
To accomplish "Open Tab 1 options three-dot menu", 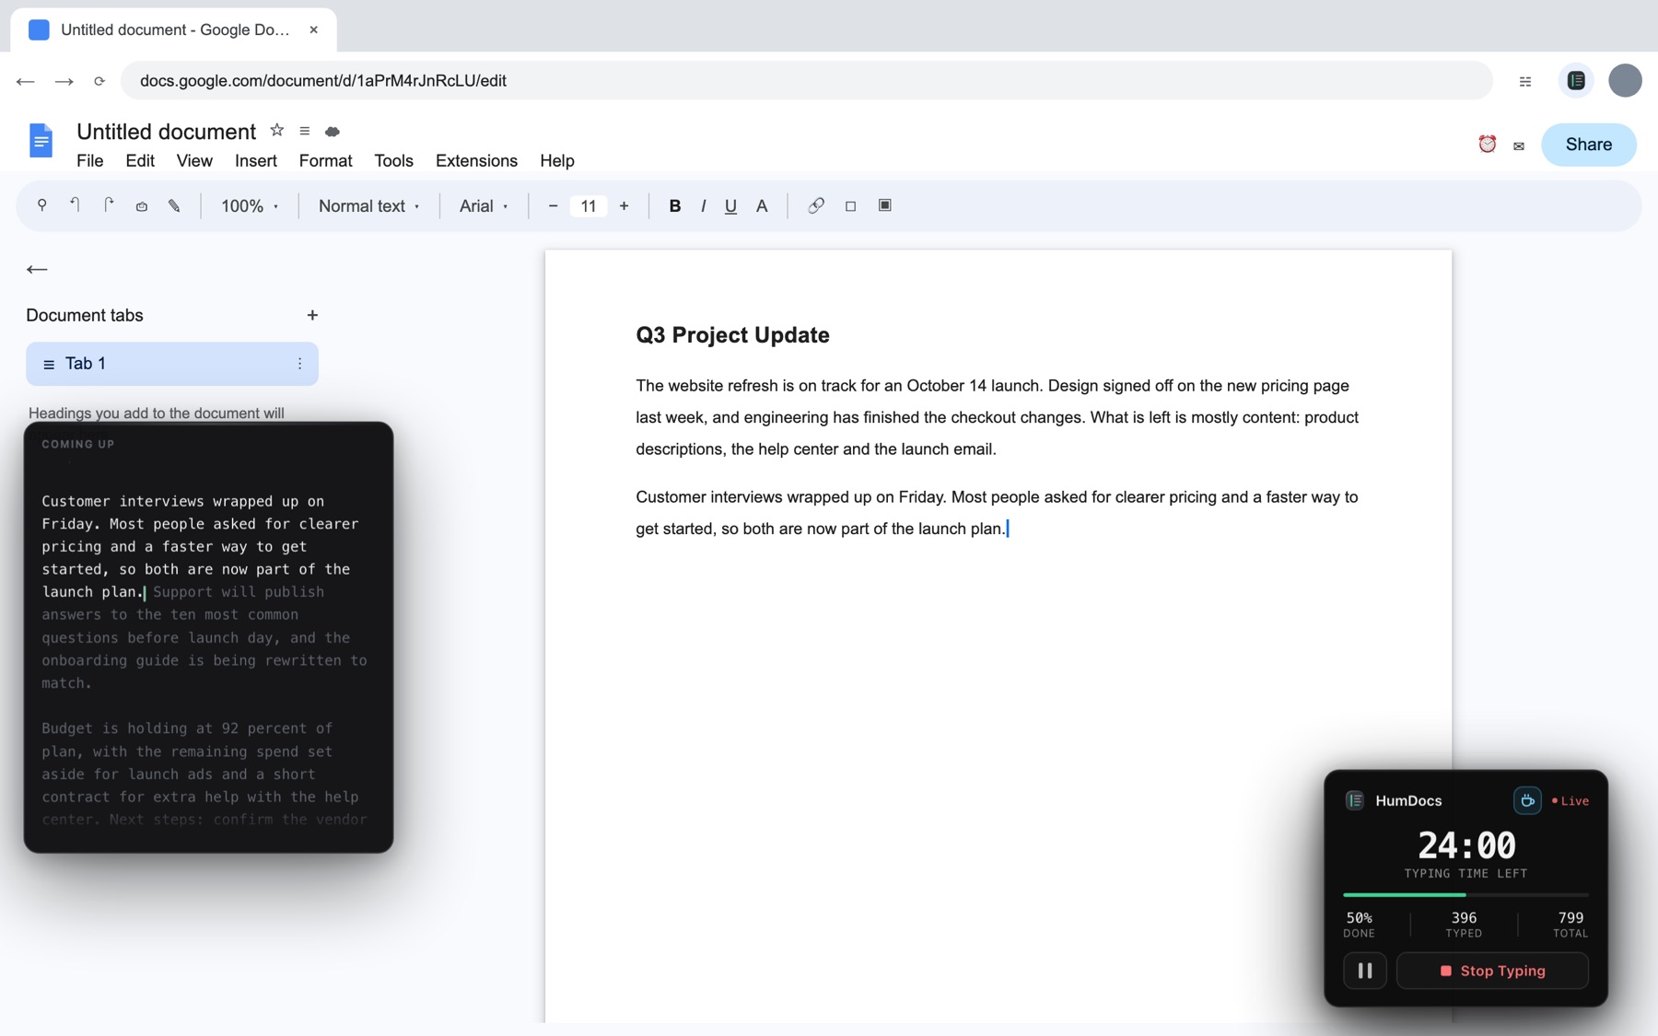I will point(299,364).
